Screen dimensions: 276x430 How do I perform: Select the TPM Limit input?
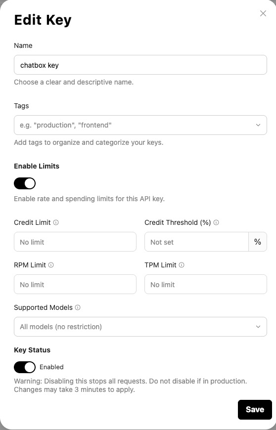click(x=206, y=284)
